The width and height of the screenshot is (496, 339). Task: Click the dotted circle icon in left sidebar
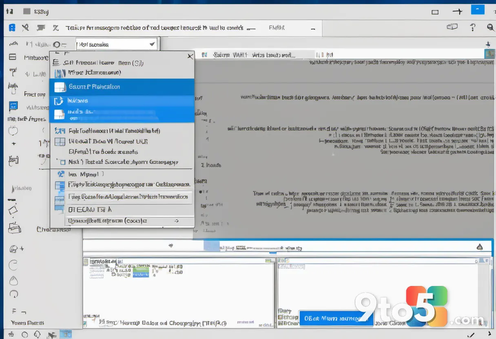point(13,131)
